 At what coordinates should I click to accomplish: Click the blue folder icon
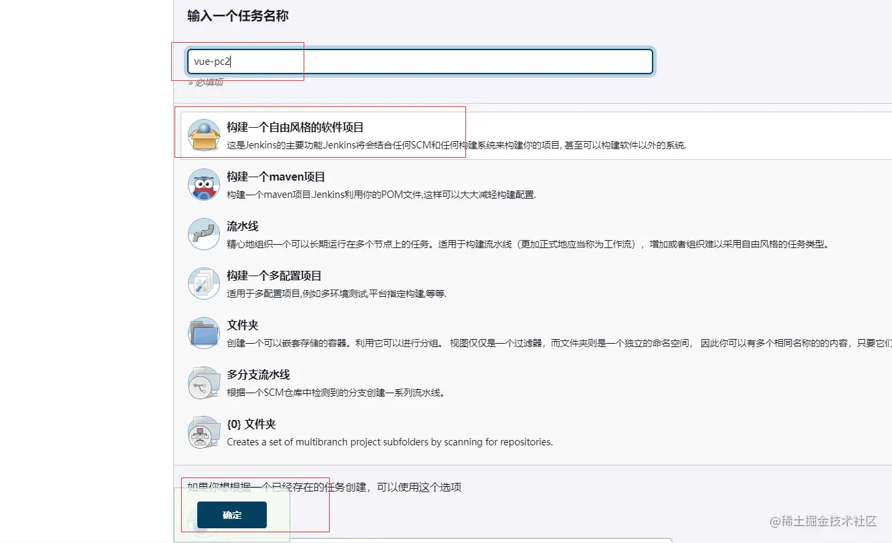204,333
